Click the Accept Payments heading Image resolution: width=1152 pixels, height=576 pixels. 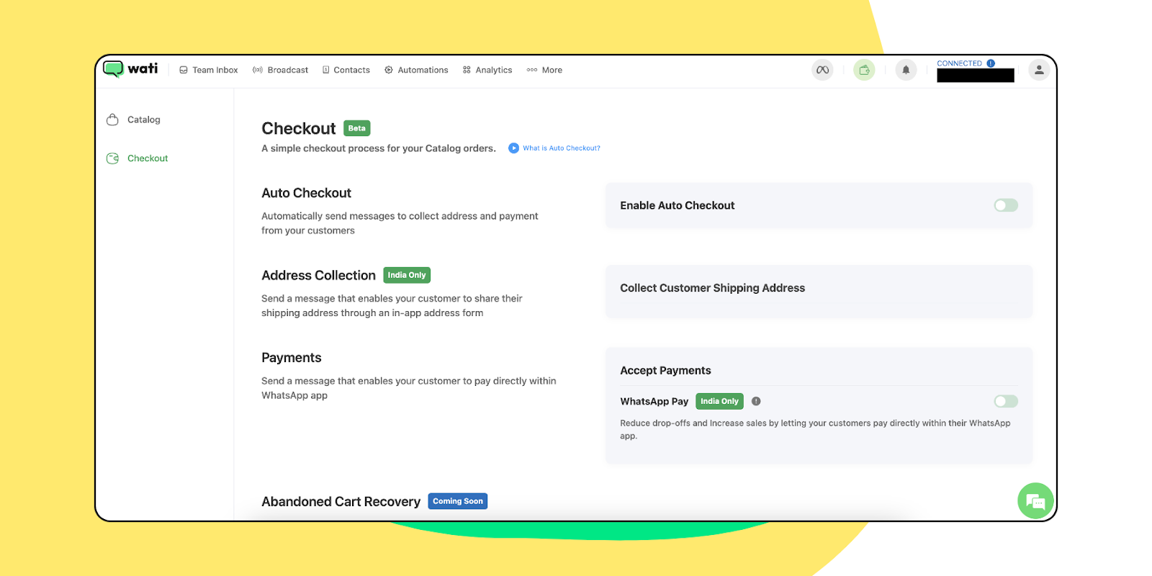pyautogui.click(x=665, y=370)
